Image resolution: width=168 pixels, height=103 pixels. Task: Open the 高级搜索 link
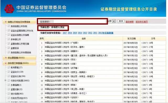[x=129, y=22]
